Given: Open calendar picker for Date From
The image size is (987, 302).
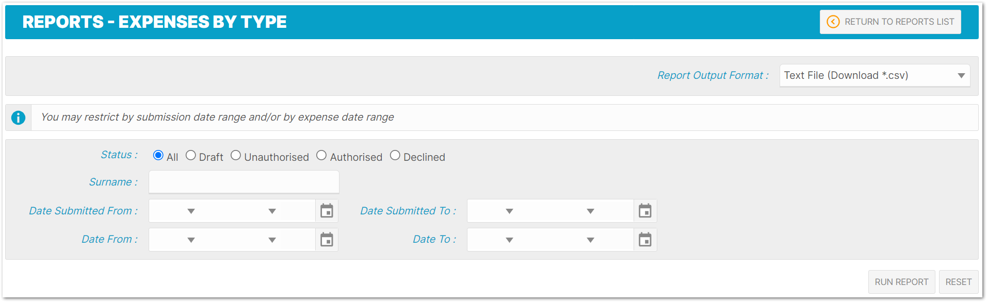Looking at the screenshot, I should pyautogui.click(x=327, y=240).
